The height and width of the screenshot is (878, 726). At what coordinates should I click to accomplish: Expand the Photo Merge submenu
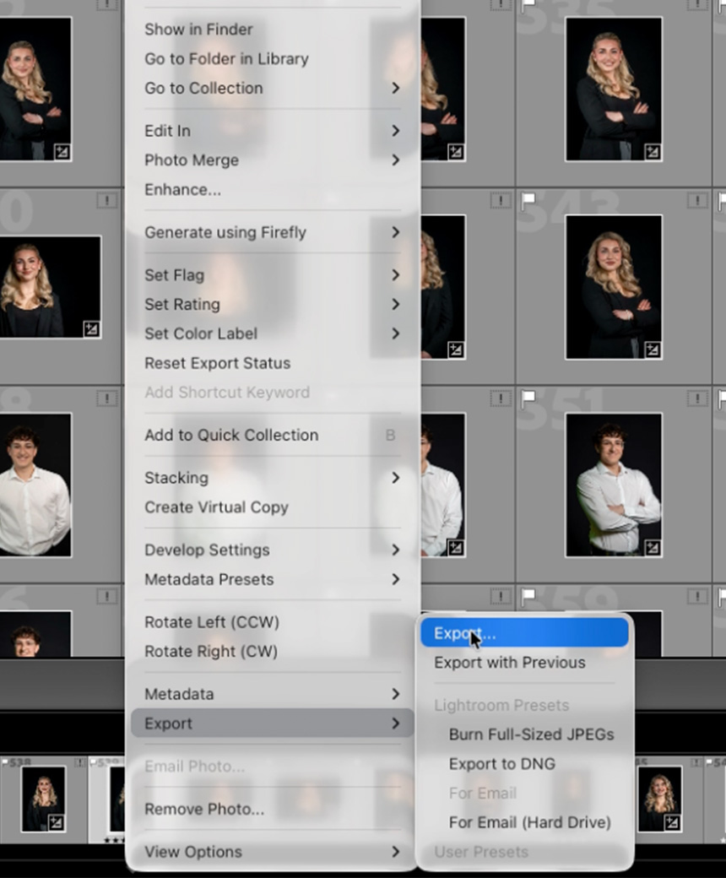point(273,160)
